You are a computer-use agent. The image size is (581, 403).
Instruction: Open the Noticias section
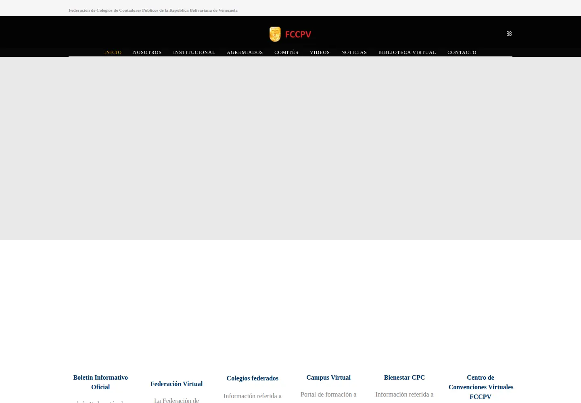(354, 52)
